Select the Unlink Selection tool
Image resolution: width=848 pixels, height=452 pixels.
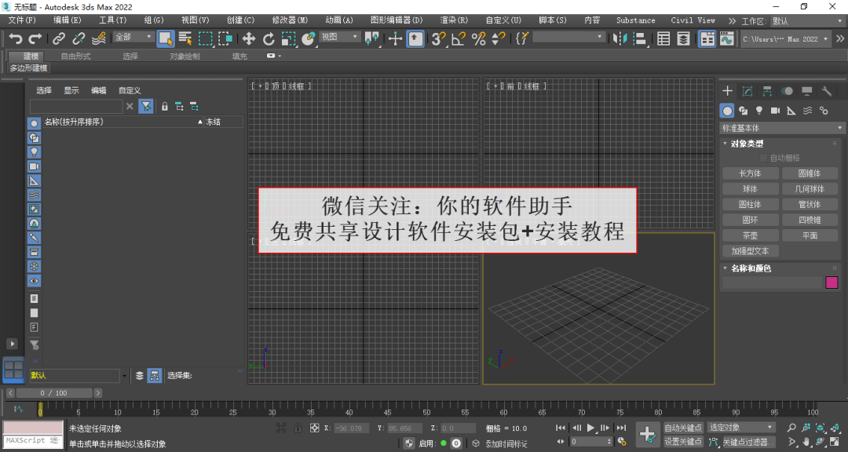pyautogui.click(x=79, y=38)
